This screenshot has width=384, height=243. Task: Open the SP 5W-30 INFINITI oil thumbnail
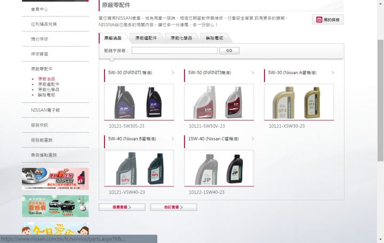pyautogui.click(x=139, y=102)
